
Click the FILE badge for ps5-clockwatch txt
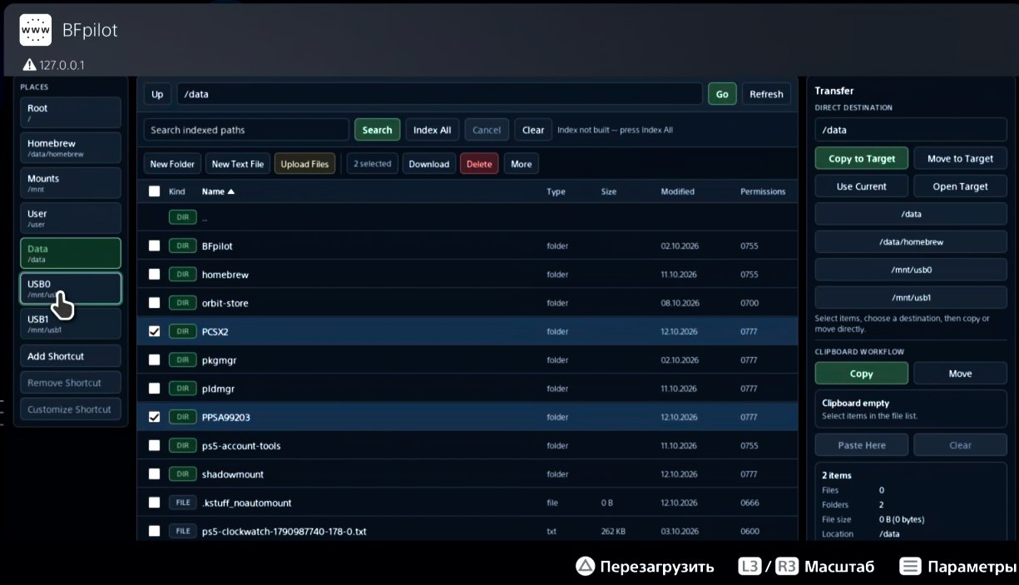click(x=182, y=531)
